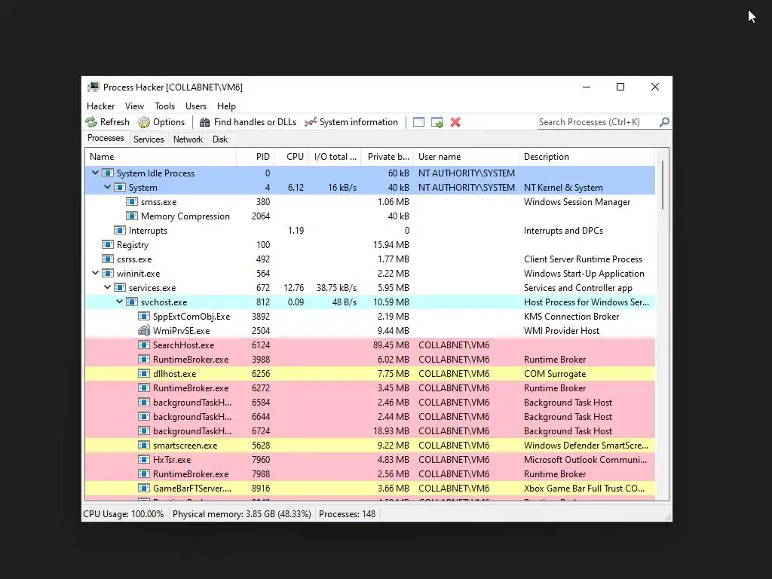The height and width of the screenshot is (579, 772).
Task: Sort by Private bytes column header
Action: tap(388, 157)
